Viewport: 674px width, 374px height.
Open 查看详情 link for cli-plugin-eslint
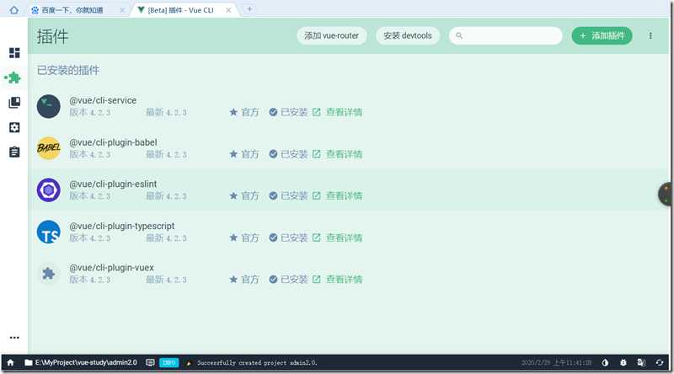click(338, 195)
